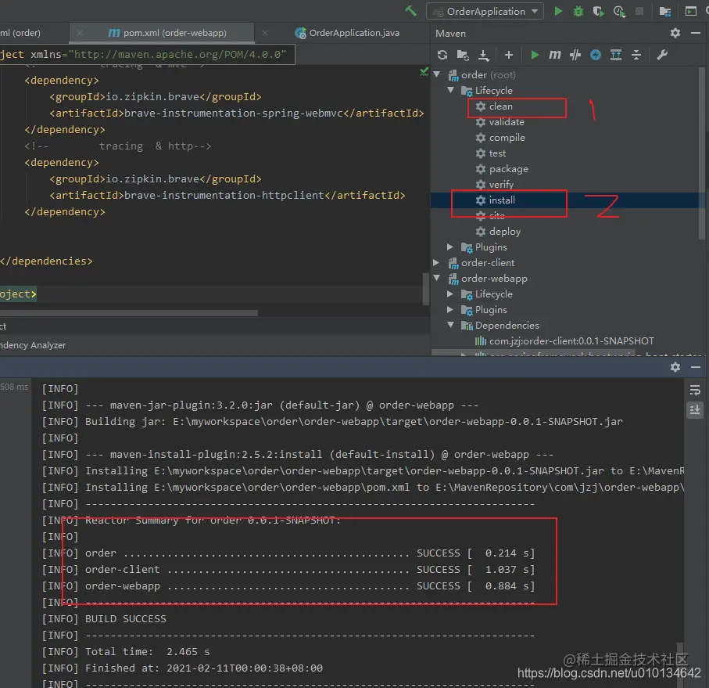709x688 pixels.
Task: Execute Maven goal via the m icon
Action: click(555, 55)
